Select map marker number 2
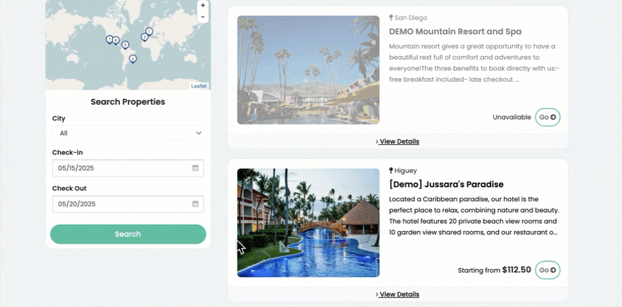The width and height of the screenshot is (622, 307). (132, 59)
